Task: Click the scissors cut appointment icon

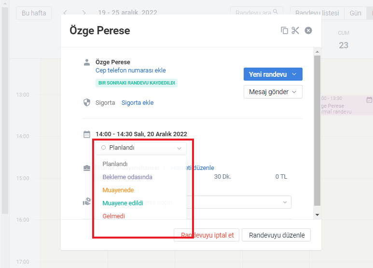Action: [x=295, y=30]
